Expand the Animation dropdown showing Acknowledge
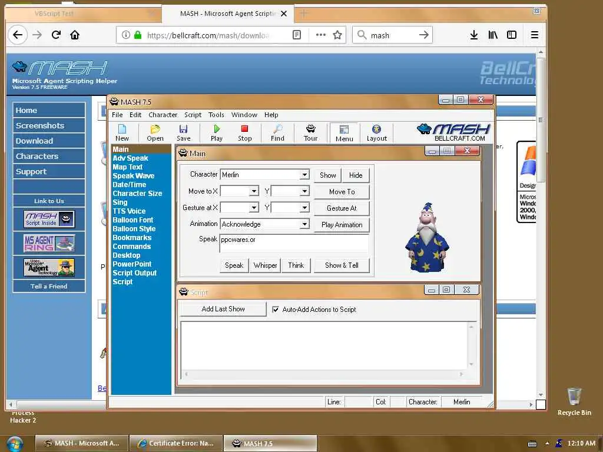 304,224
